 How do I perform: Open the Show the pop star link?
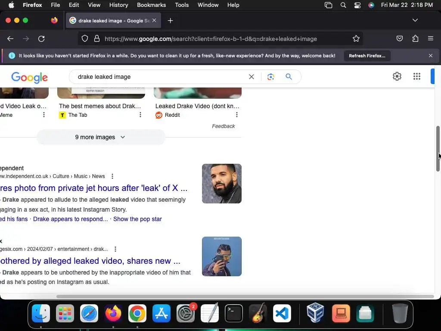tap(137, 219)
